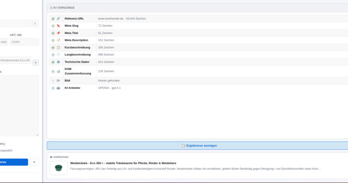Click the chart icon beside RAW Zusammenfassung
The height and width of the screenshot is (183, 348).
pyautogui.click(x=58, y=71)
